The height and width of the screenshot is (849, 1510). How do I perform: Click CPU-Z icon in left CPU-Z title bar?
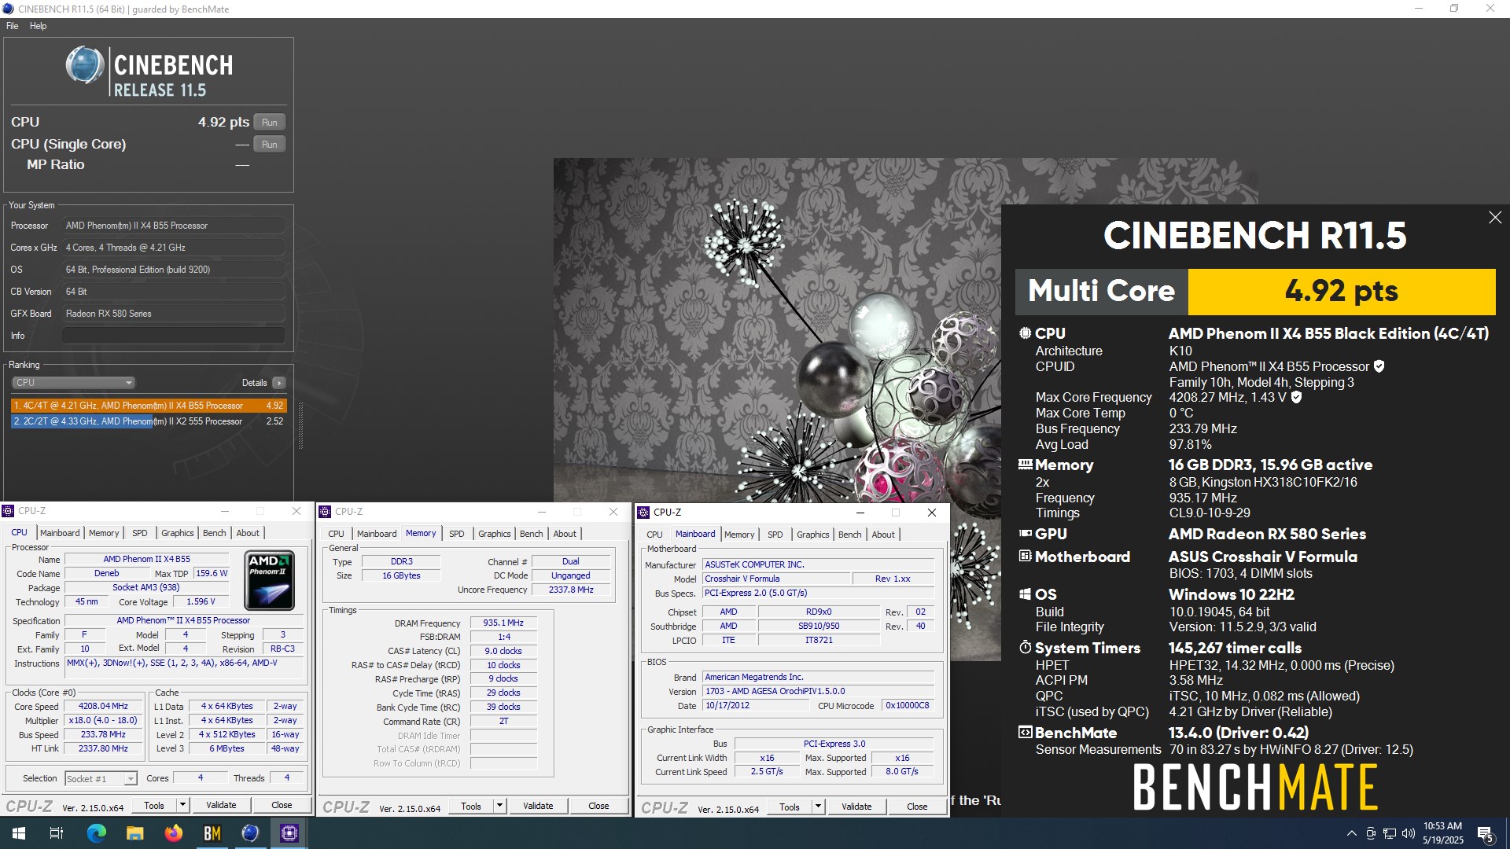[9, 511]
